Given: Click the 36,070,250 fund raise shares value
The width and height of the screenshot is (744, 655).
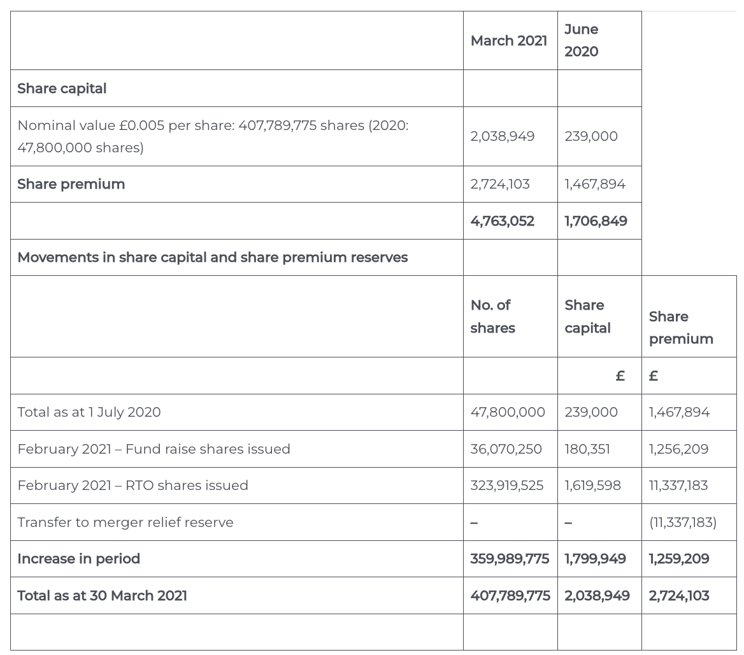Looking at the screenshot, I should coord(506,449).
